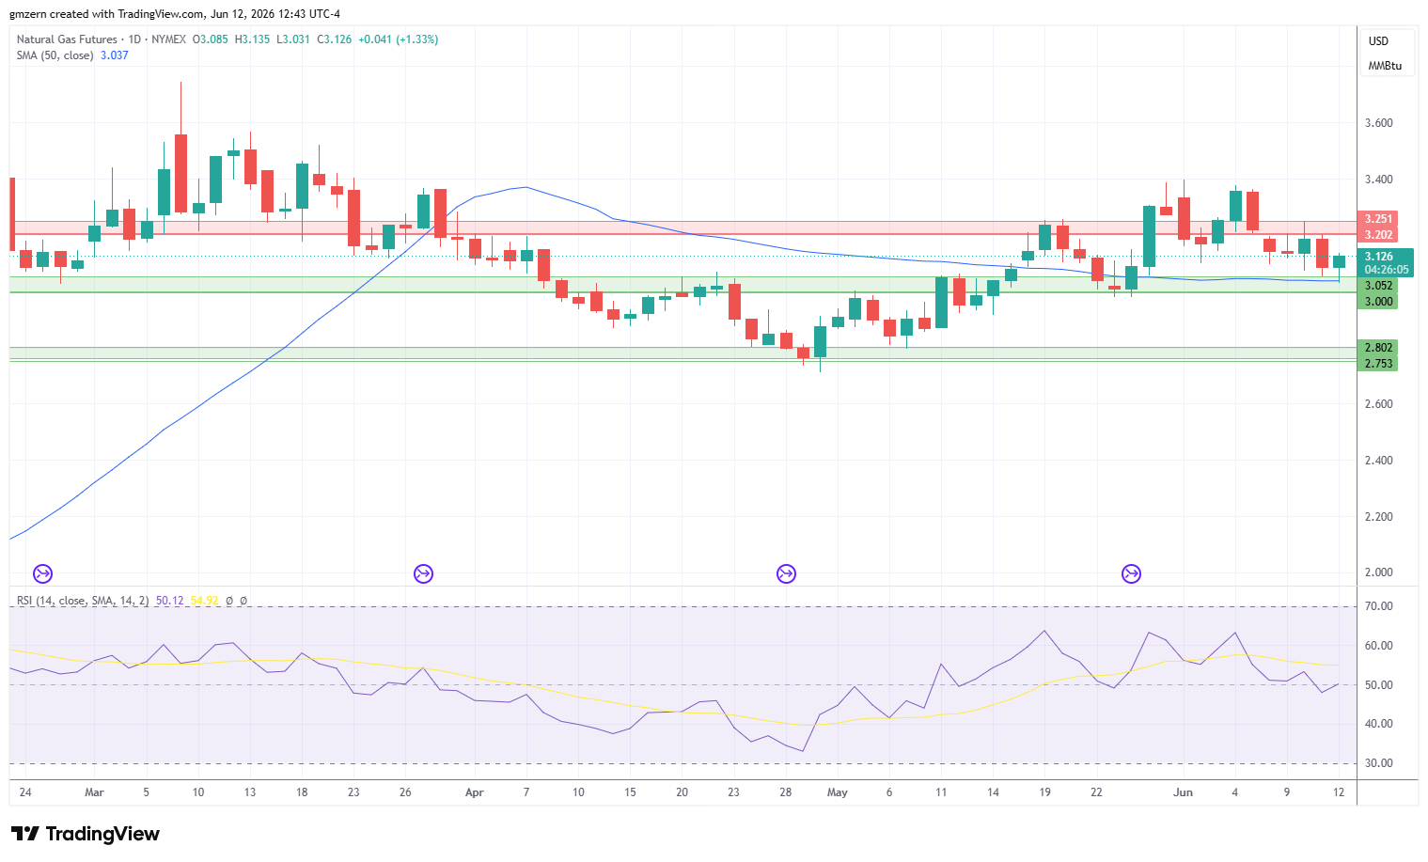Click the contract rollover marker near May 26
This screenshot has height=862, width=1428.
[1131, 573]
